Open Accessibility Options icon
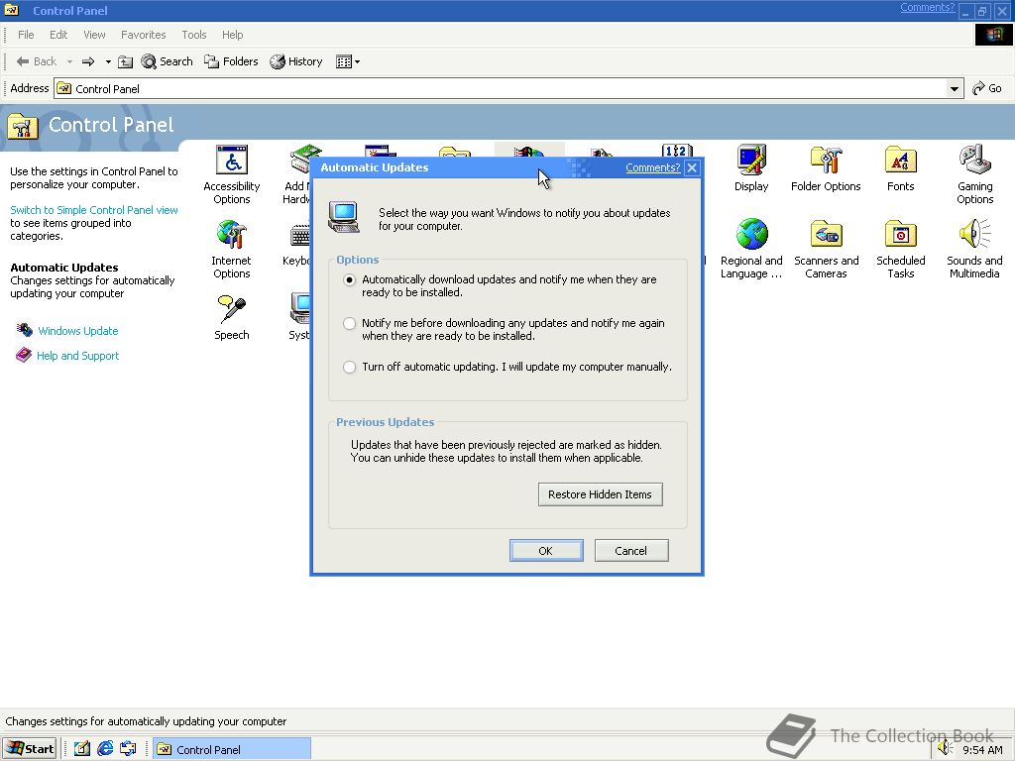 click(x=232, y=161)
